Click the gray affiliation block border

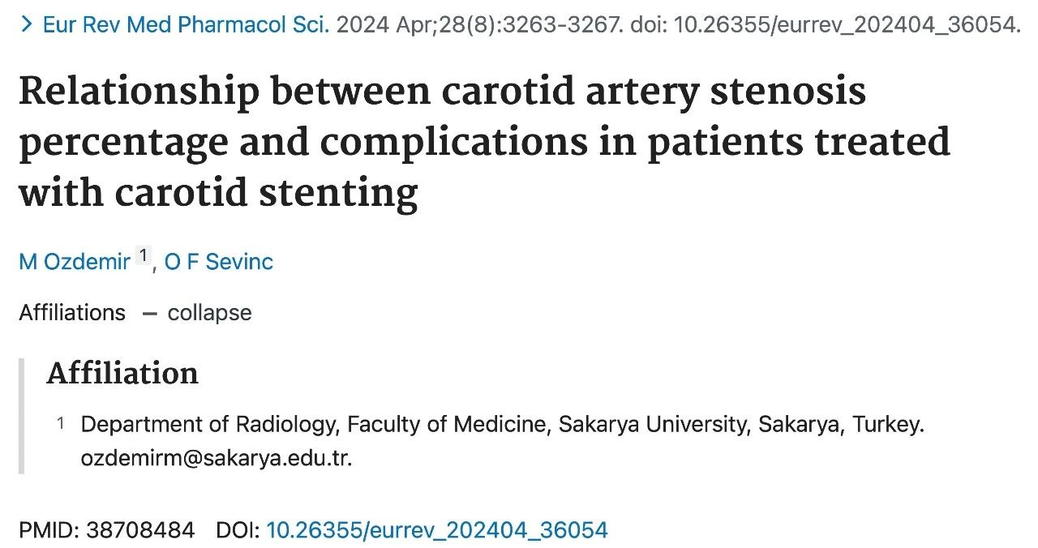point(22,416)
